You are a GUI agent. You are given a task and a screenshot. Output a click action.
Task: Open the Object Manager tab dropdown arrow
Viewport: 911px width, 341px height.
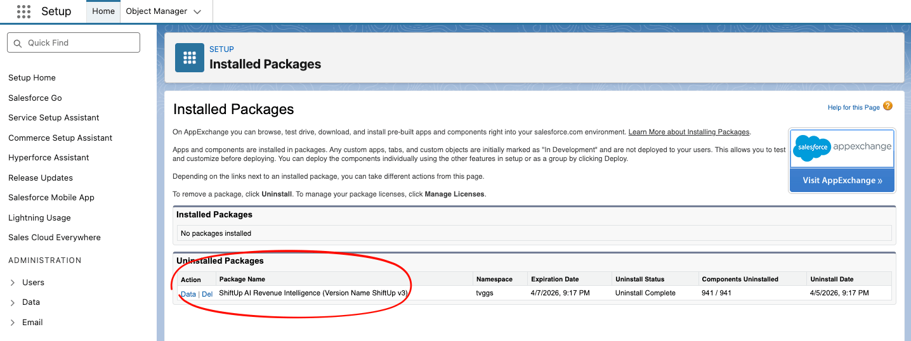tap(197, 12)
